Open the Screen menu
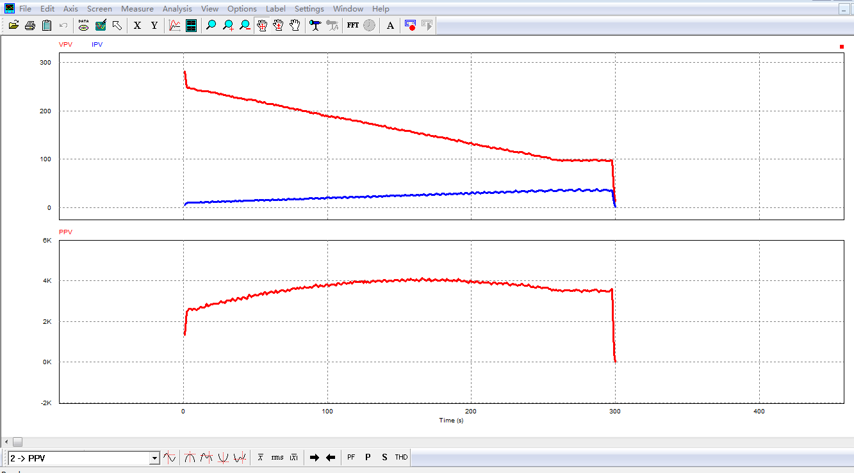Viewport: 854px width, 473px height. [x=99, y=9]
